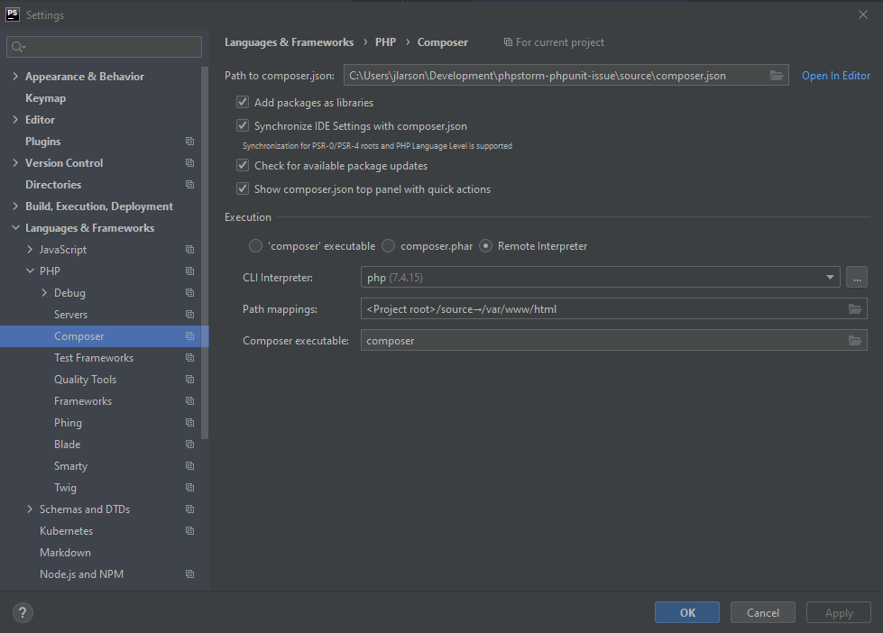Screen dimensions: 883x633
Task: Click project-level icon next to Schemas and DTDs
Action: tap(189, 509)
